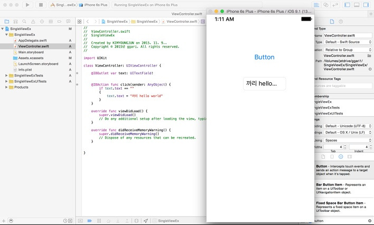This screenshot has width=374, height=225.
Task: Show the report navigator
Action: tap(68, 22)
